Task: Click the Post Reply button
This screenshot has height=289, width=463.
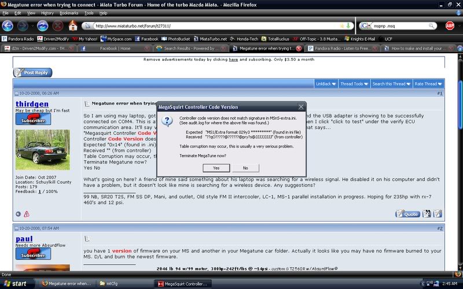Action: point(32,73)
